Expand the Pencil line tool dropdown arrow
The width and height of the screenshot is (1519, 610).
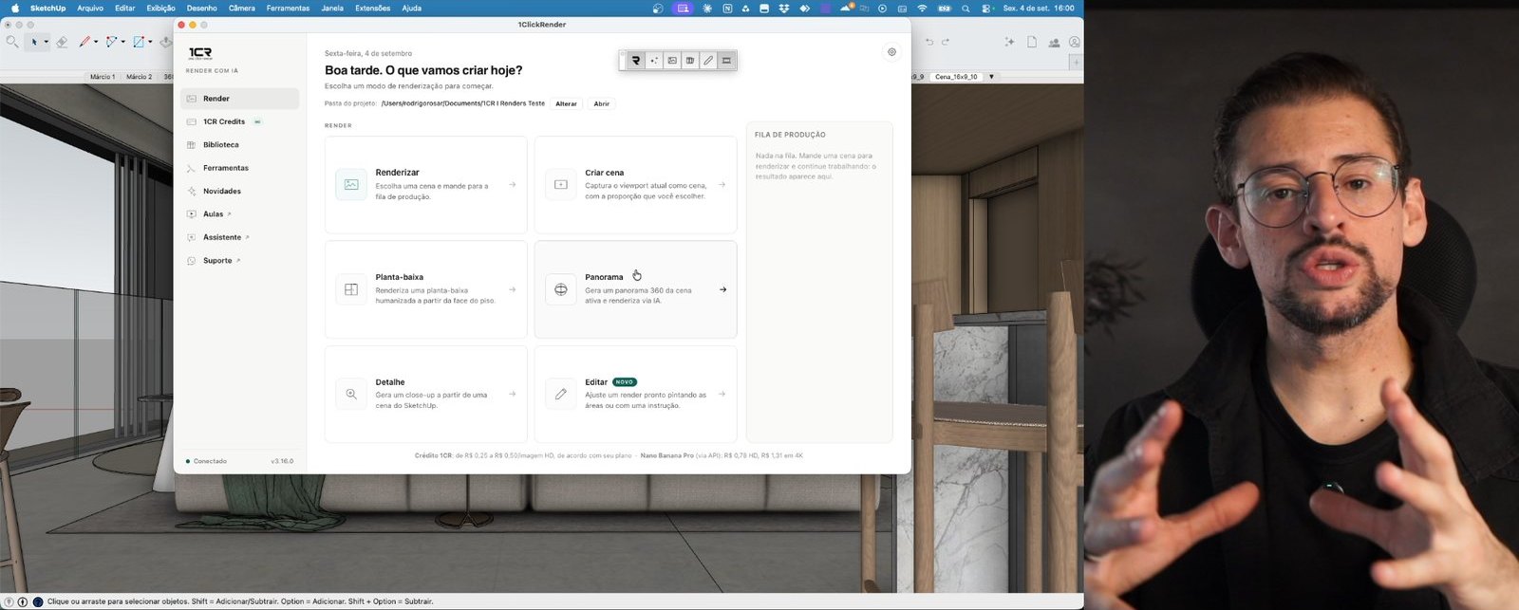pos(96,42)
